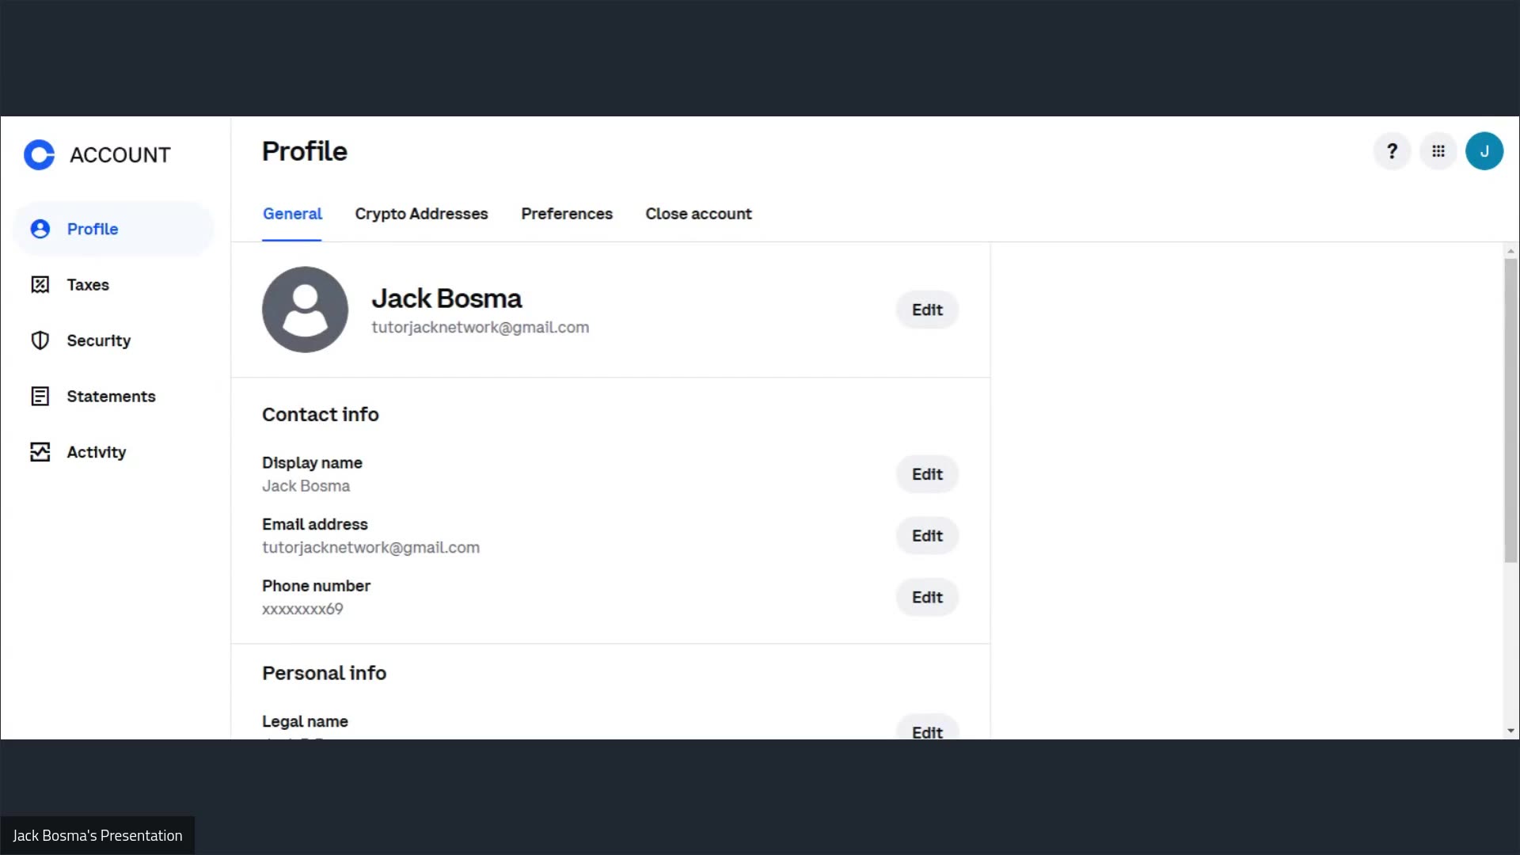Switch to the Crypto Addresses tab
This screenshot has width=1520, height=855.
click(421, 214)
